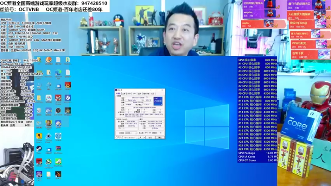Open the 关于 tab in CPU-Z
This screenshot has height=186, width=331.
[x=153, y=94]
